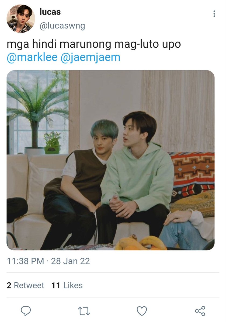Open lucas's profile picture avatar

pyautogui.click(x=21, y=19)
